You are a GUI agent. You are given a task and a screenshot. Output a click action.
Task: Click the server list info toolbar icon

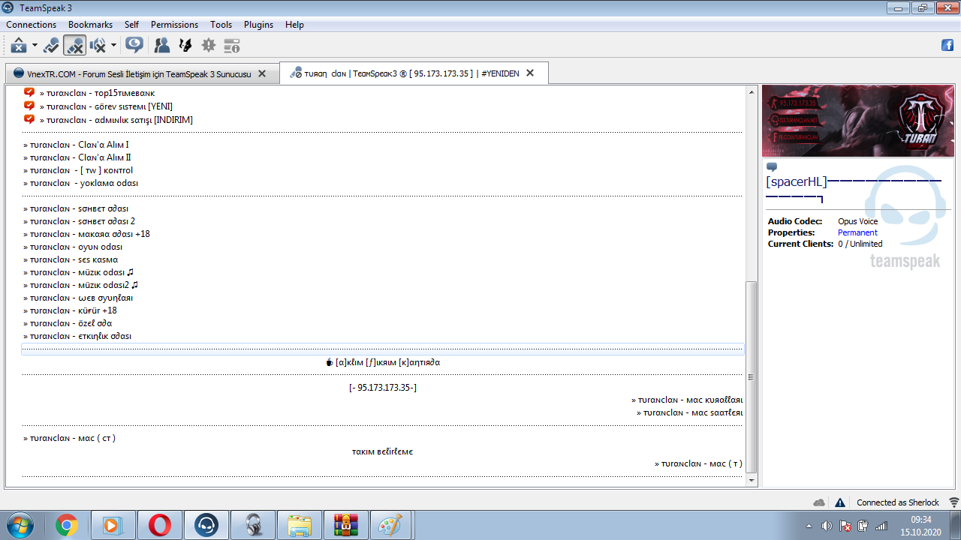(x=232, y=46)
